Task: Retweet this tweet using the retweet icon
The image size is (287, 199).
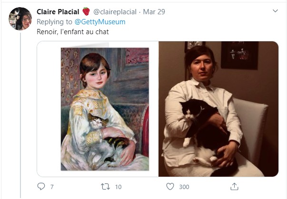Action: point(106,187)
